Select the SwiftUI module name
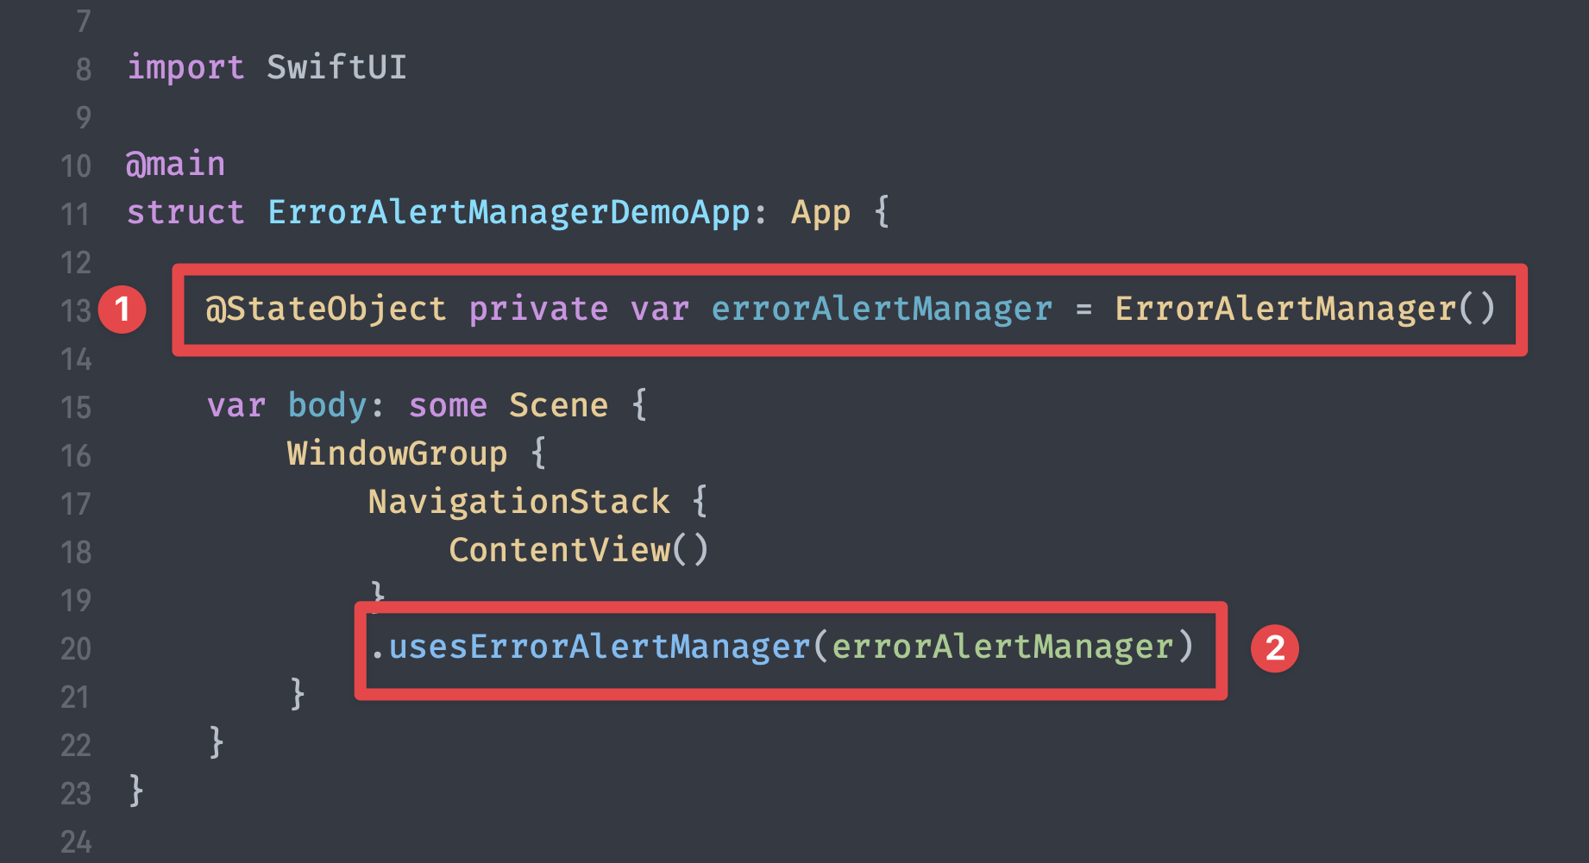 tap(336, 67)
